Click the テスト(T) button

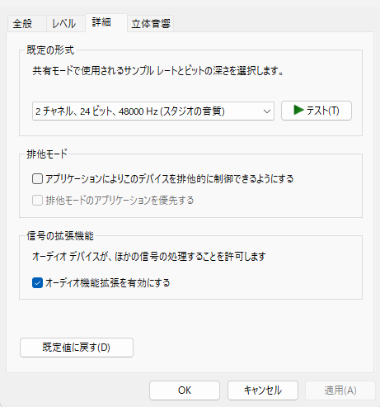317,111
